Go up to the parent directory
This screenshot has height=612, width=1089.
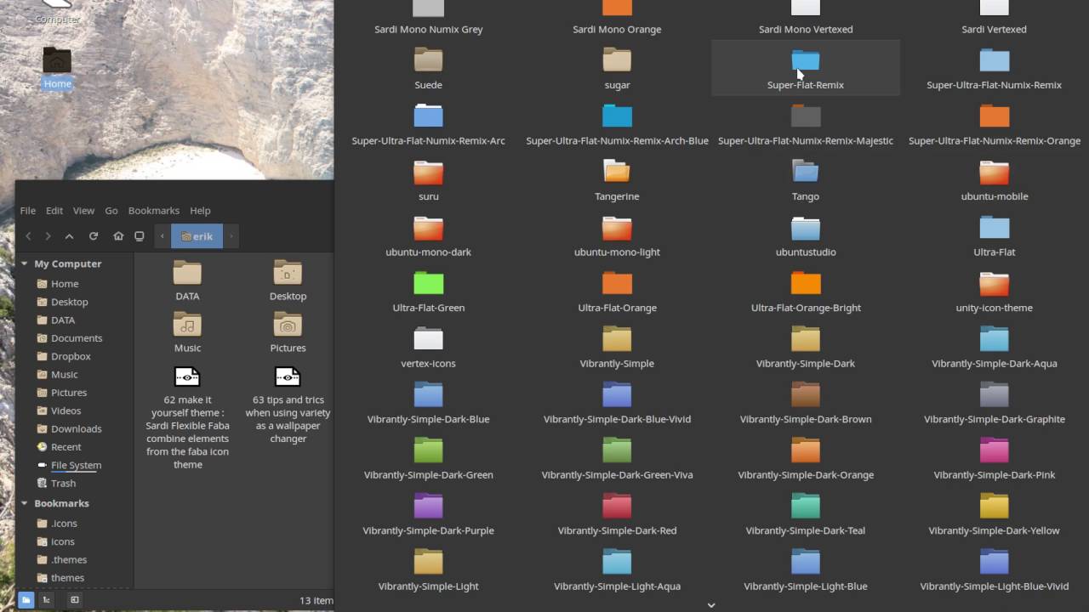click(x=69, y=236)
